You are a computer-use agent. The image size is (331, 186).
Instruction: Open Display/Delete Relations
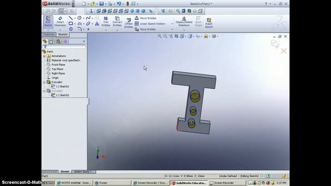[184, 22]
